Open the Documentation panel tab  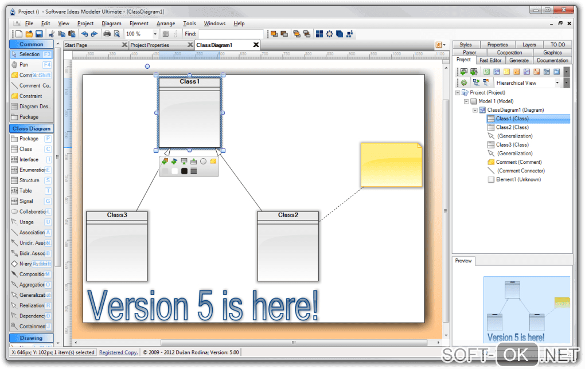coord(552,60)
